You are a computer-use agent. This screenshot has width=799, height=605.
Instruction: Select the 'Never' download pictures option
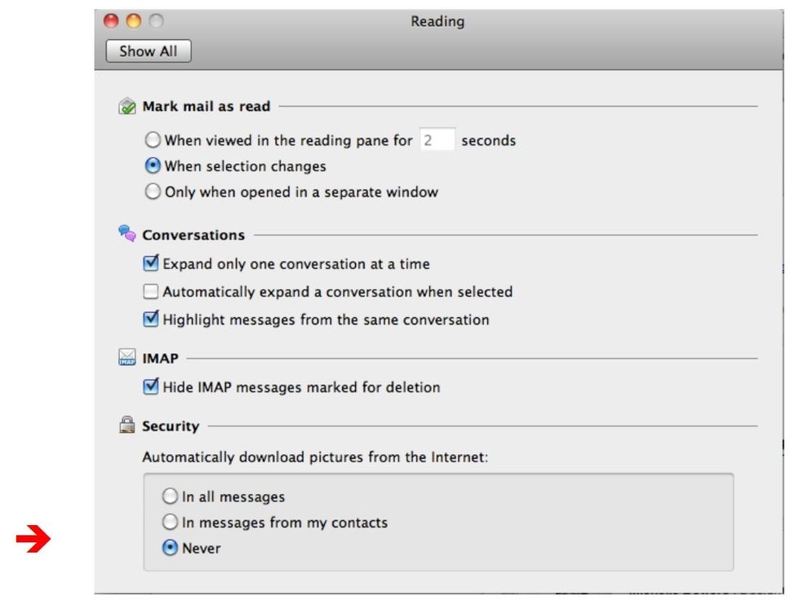(x=170, y=549)
